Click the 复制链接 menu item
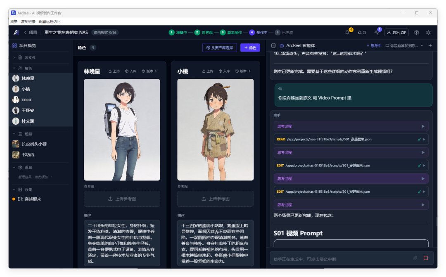 click(28, 21)
